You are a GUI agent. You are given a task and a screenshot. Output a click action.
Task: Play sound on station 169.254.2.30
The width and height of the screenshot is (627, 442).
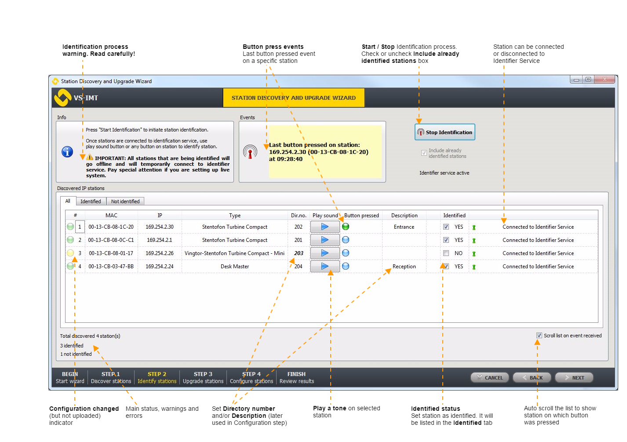coord(324,227)
